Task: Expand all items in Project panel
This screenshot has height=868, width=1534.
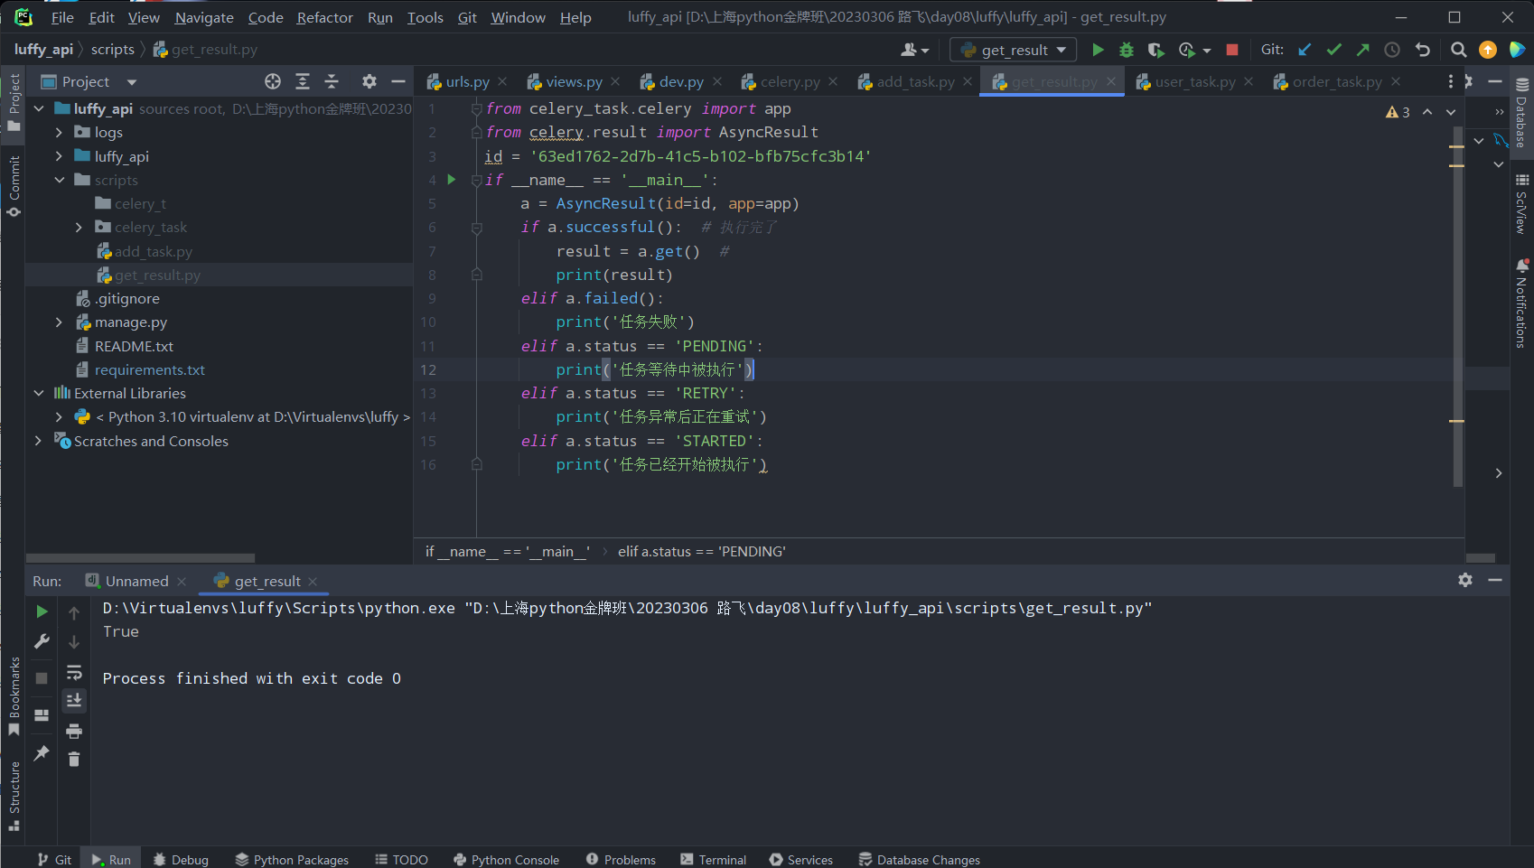Action: click(303, 81)
